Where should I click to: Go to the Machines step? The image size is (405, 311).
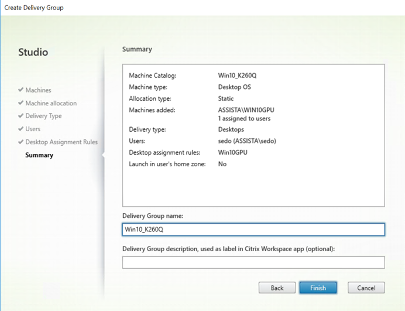coord(38,90)
